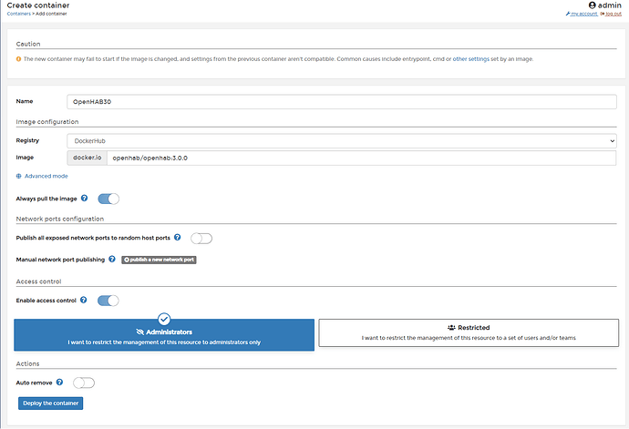Click the users icon in Restricted option
This screenshot has height=429, width=629.
tap(451, 328)
